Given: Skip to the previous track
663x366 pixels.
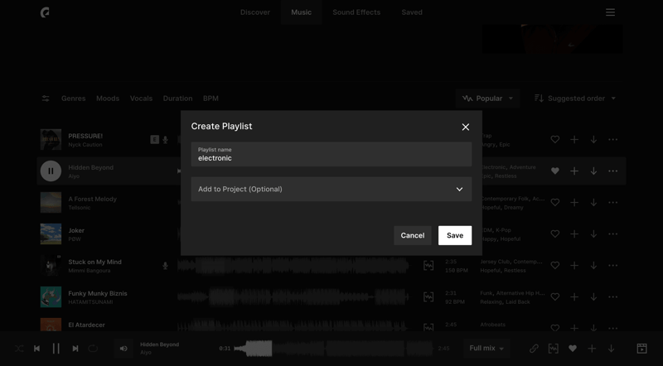Looking at the screenshot, I should (36, 349).
